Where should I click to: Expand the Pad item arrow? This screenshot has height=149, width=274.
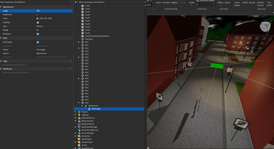pos(78,42)
